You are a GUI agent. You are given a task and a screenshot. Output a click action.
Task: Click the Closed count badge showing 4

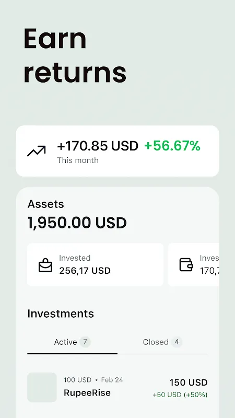pyautogui.click(x=177, y=342)
